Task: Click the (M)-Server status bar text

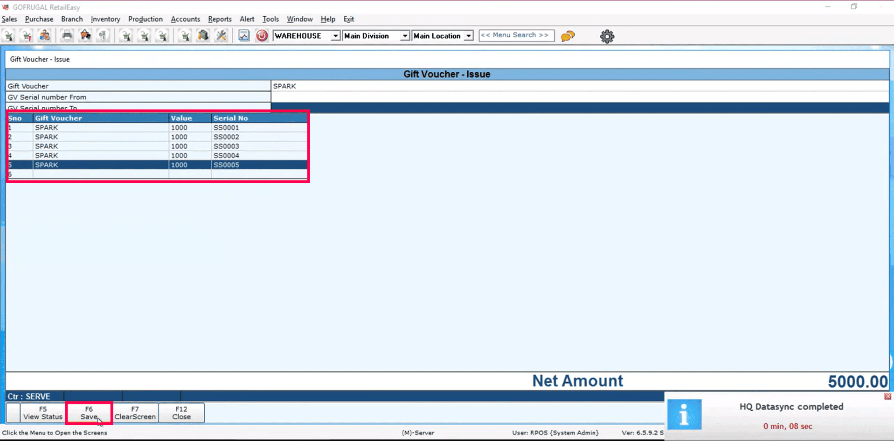Action: pos(418,433)
